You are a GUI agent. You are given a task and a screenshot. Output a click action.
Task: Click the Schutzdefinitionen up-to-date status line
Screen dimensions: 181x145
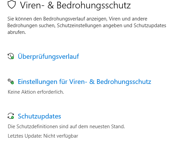tap(66, 127)
